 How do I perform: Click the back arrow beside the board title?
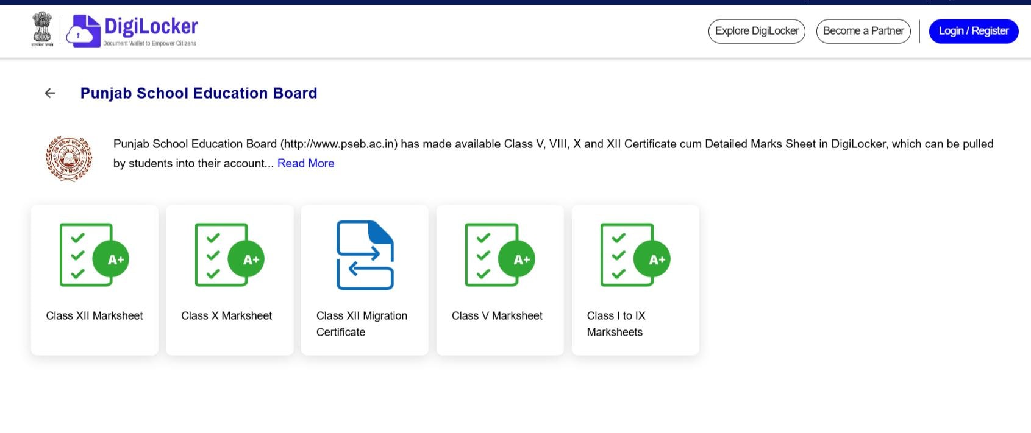(50, 93)
